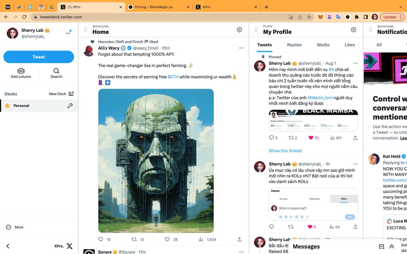
Task: Switch to Likes tab in My Profile
Action: (350, 45)
